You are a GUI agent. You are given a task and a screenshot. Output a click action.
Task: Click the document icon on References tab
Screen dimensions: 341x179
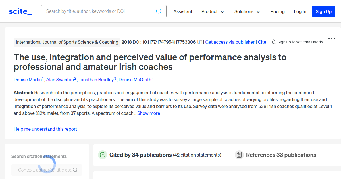pyautogui.click(x=239, y=155)
